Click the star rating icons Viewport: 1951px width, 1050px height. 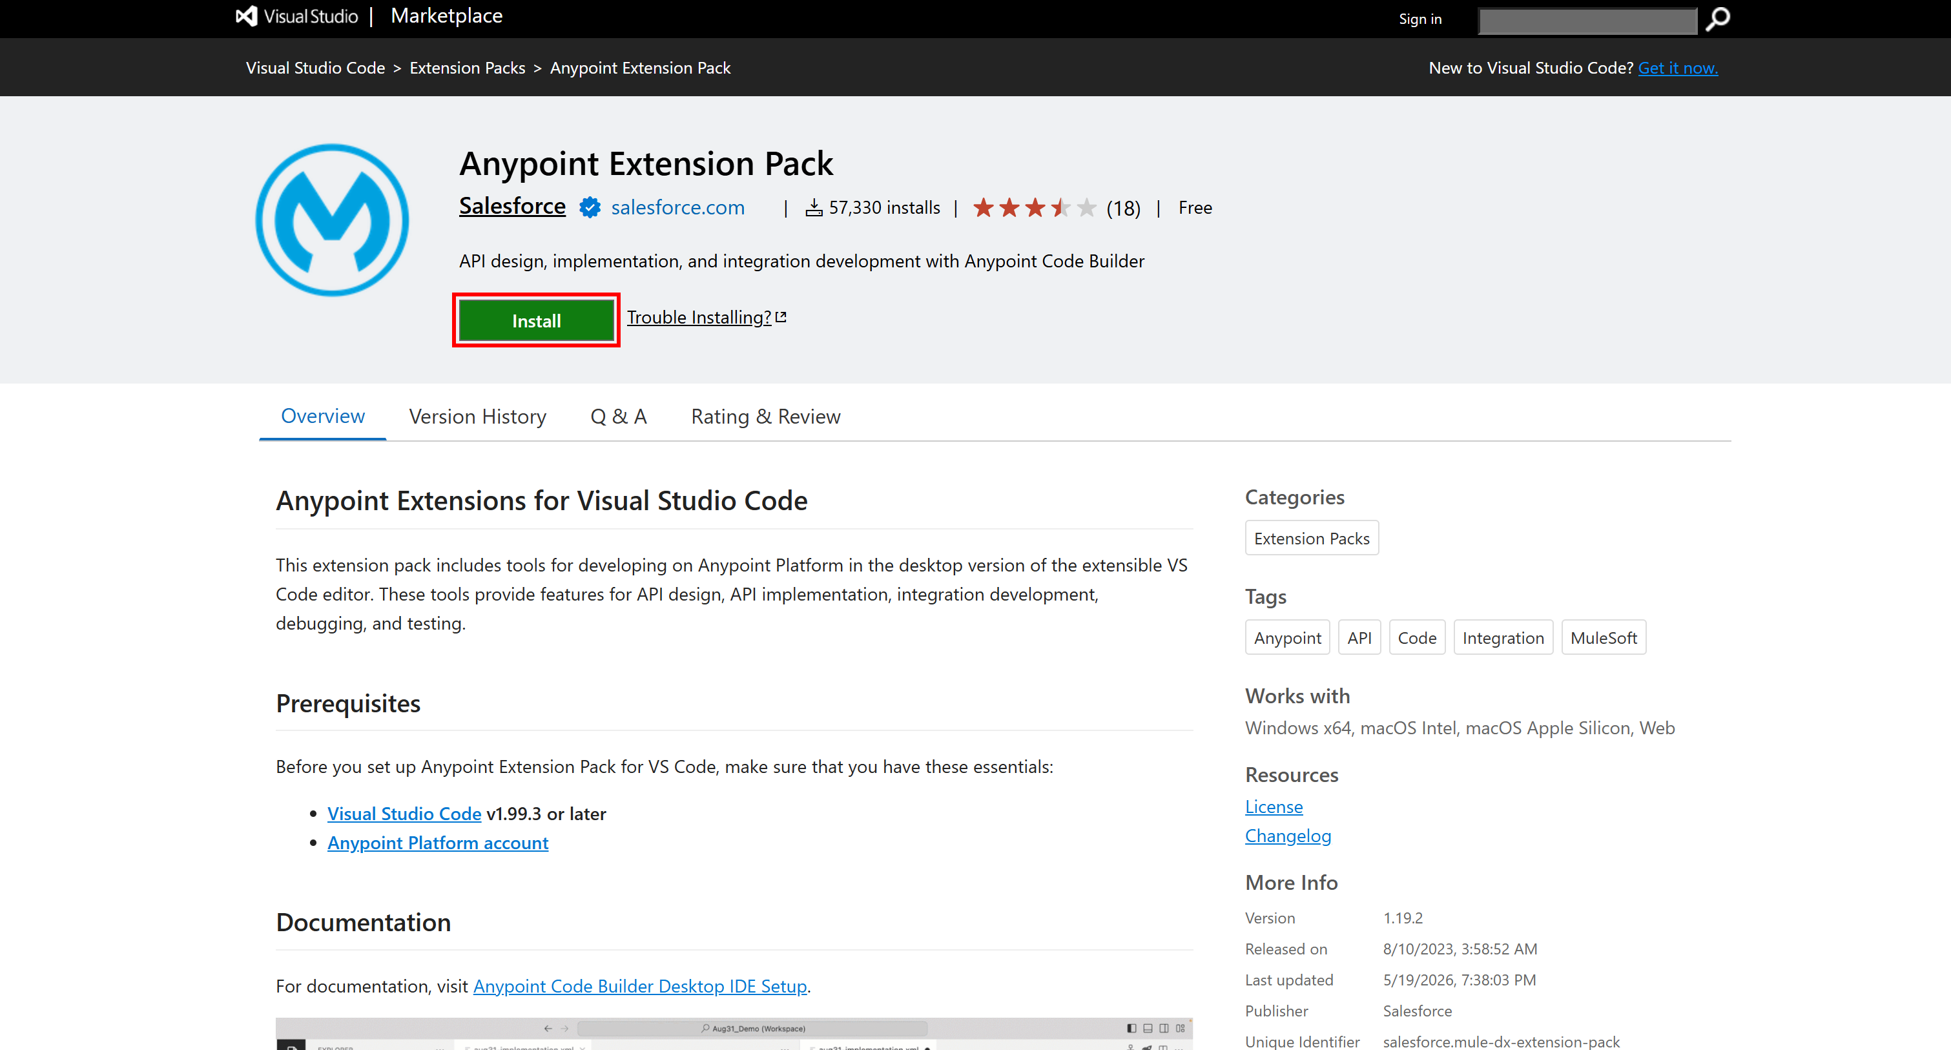coord(1035,207)
